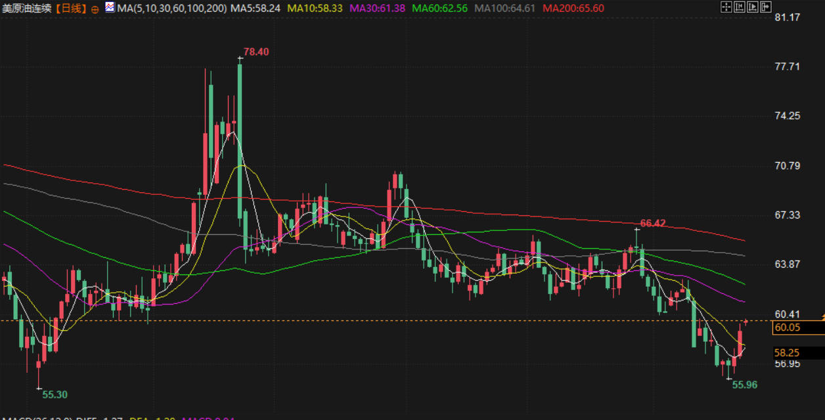Click the 55.96 recent low label
This screenshot has width=825, height=420.
745,385
